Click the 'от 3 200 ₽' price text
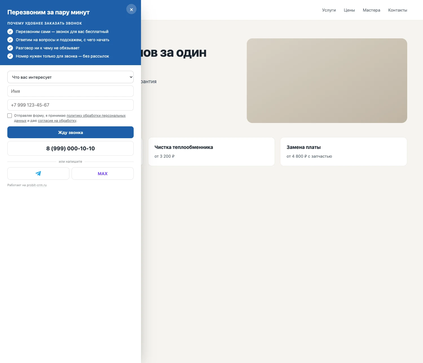This screenshot has height=363, width=423. (164, 156)
